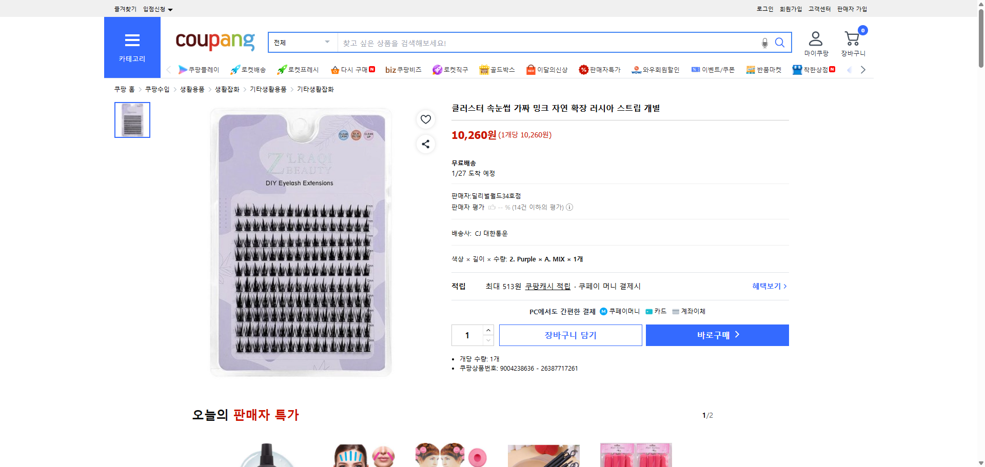Open the 장바구니 cart icon
This screenshot has height=467, width=985.
tap(852, 37)
